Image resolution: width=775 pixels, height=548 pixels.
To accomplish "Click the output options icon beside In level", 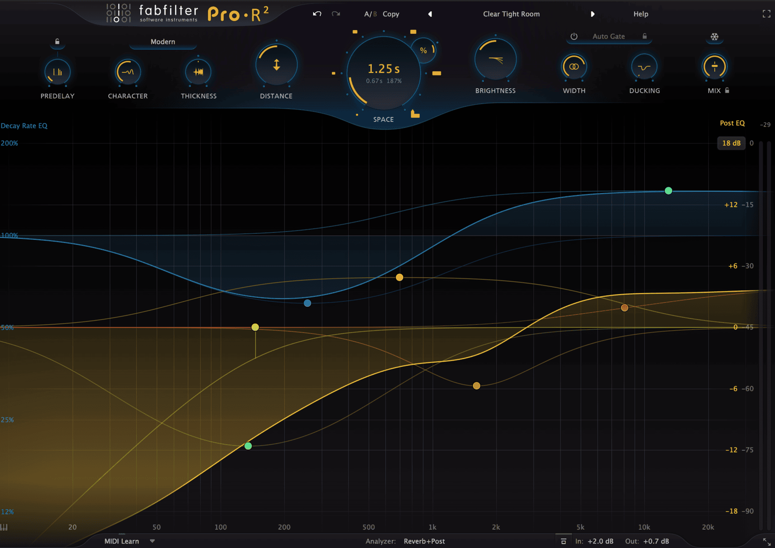I will (563, 541).
